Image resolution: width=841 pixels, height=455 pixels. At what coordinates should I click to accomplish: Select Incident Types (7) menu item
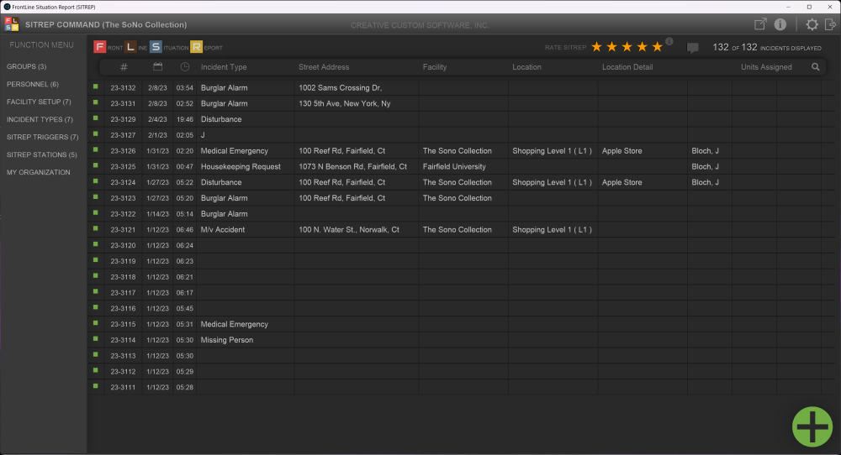coord(40,119)
